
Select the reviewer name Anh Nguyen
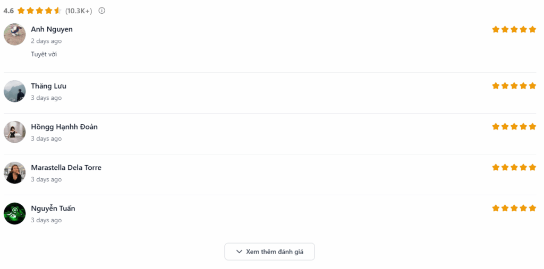click(52, 29)
